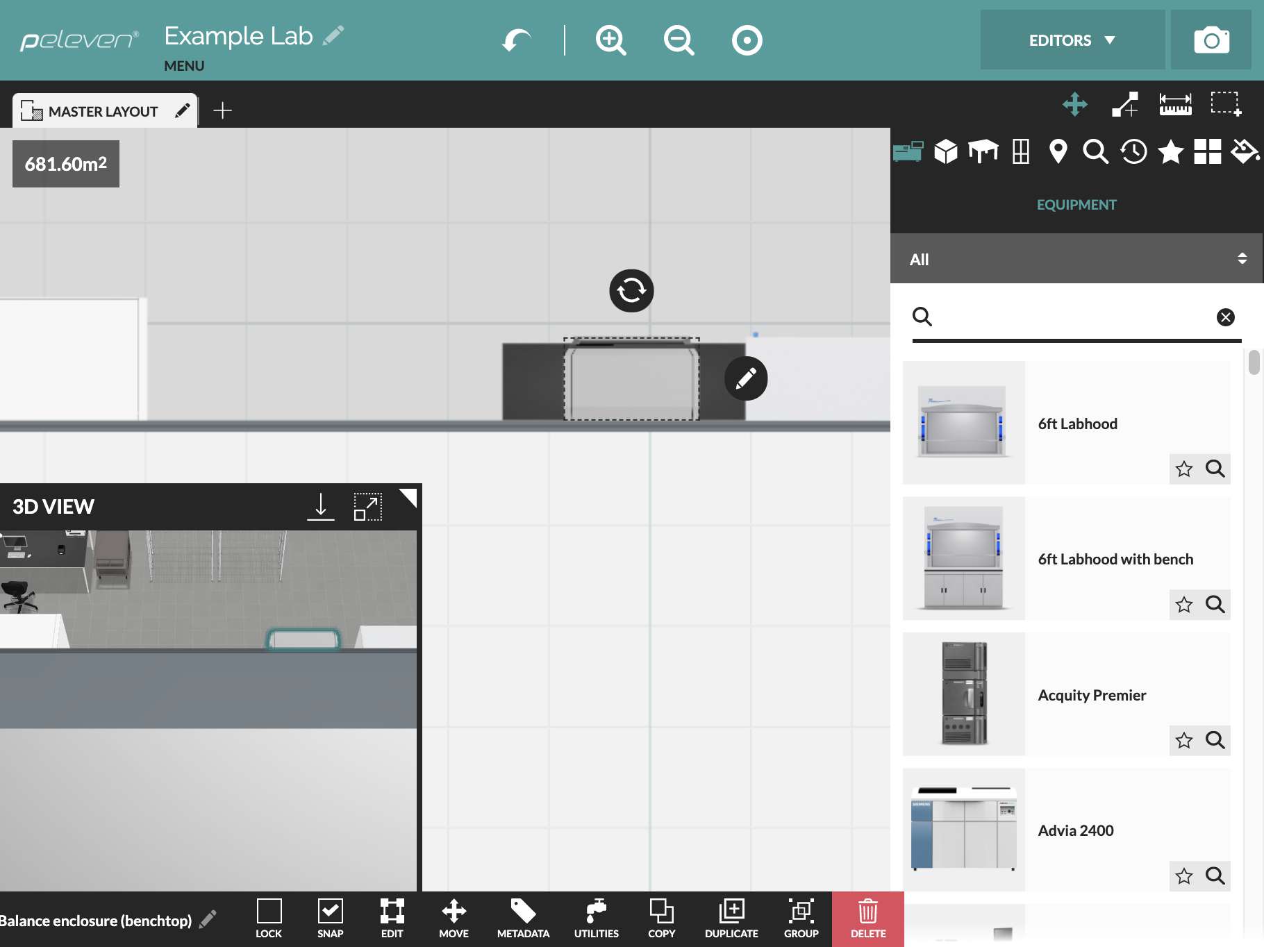Viewport: 1264px width, 947px height.
Task: Click the p-eleven logo
Action: 79,40
